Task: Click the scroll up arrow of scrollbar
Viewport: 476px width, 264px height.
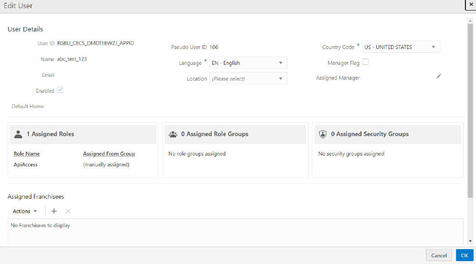Action: [470, 21]
